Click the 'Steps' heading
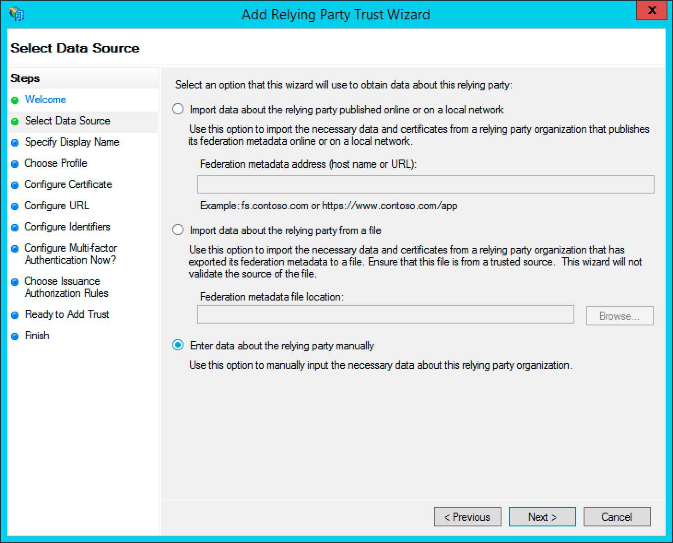 (x=25, y=78)
